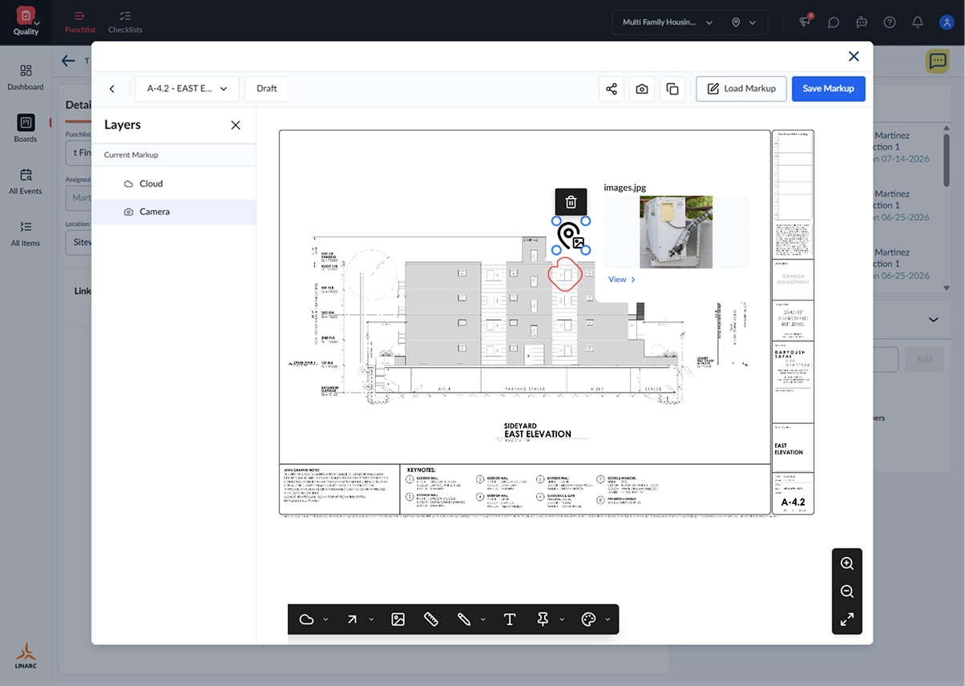Select the Ruler measurement tool

point(430,619)
